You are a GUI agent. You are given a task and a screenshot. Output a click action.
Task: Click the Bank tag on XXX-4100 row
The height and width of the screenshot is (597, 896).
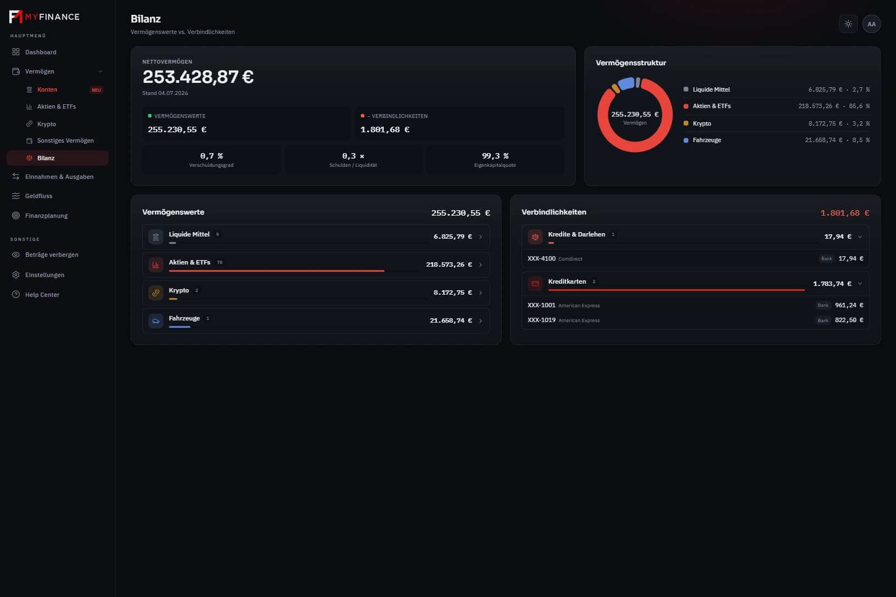point(826,258)
